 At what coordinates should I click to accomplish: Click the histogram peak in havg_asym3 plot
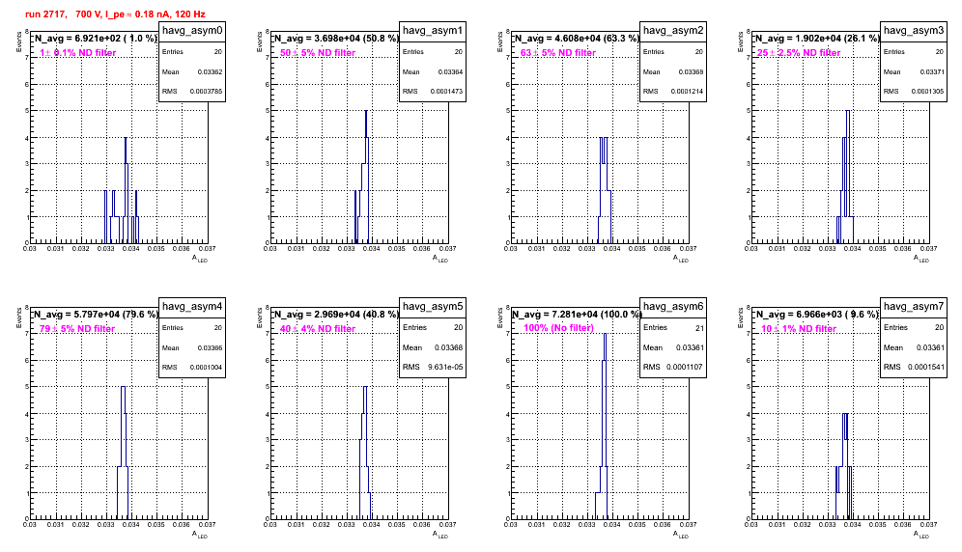pos(848,111)
